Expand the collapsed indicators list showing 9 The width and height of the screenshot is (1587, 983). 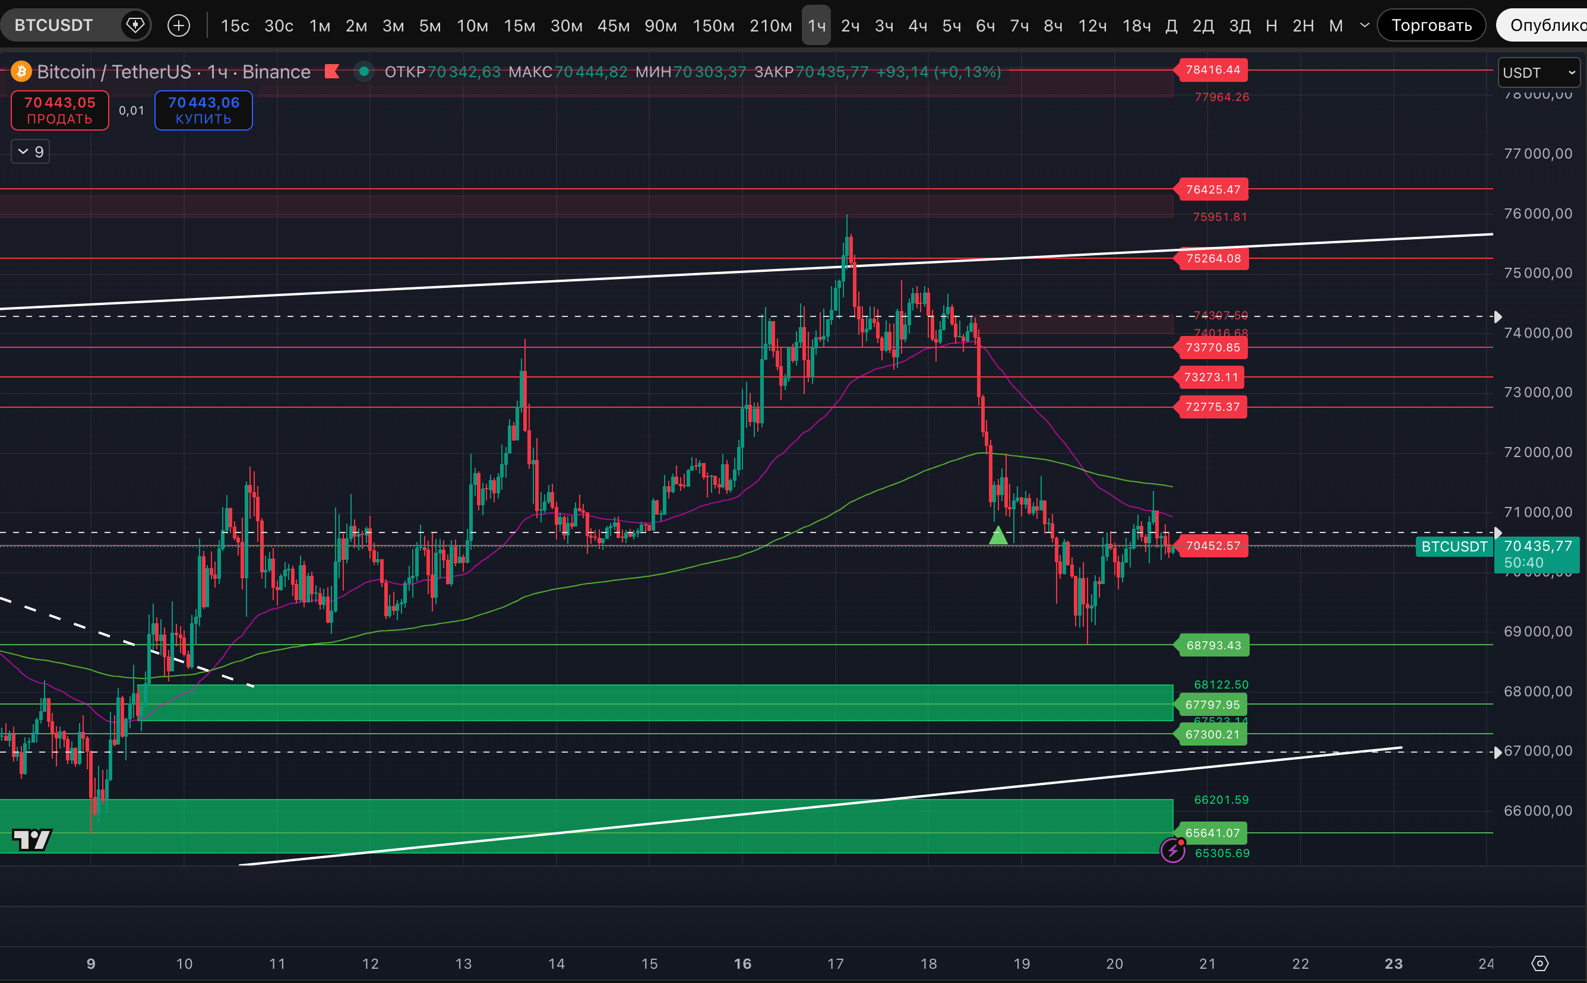30,151
